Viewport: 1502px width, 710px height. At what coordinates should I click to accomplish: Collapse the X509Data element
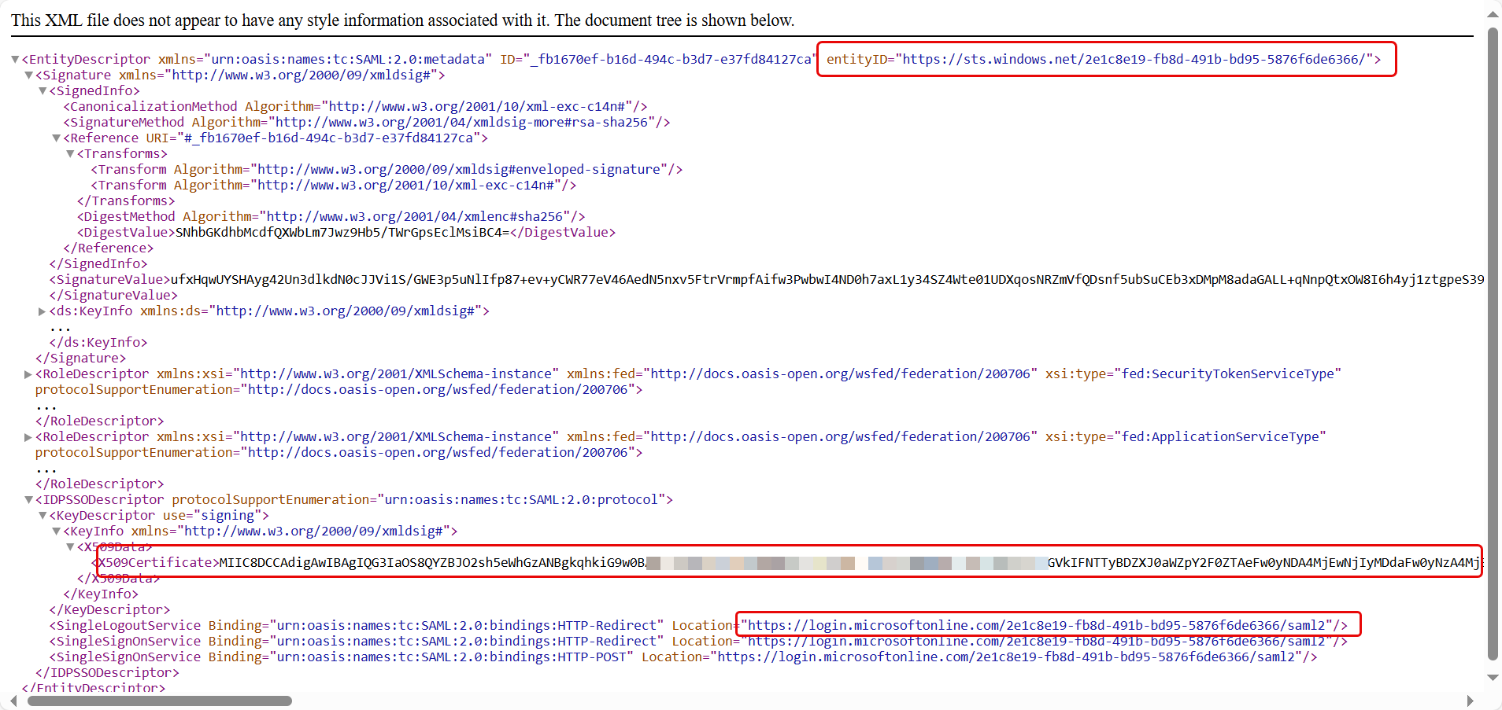[70, 546]
